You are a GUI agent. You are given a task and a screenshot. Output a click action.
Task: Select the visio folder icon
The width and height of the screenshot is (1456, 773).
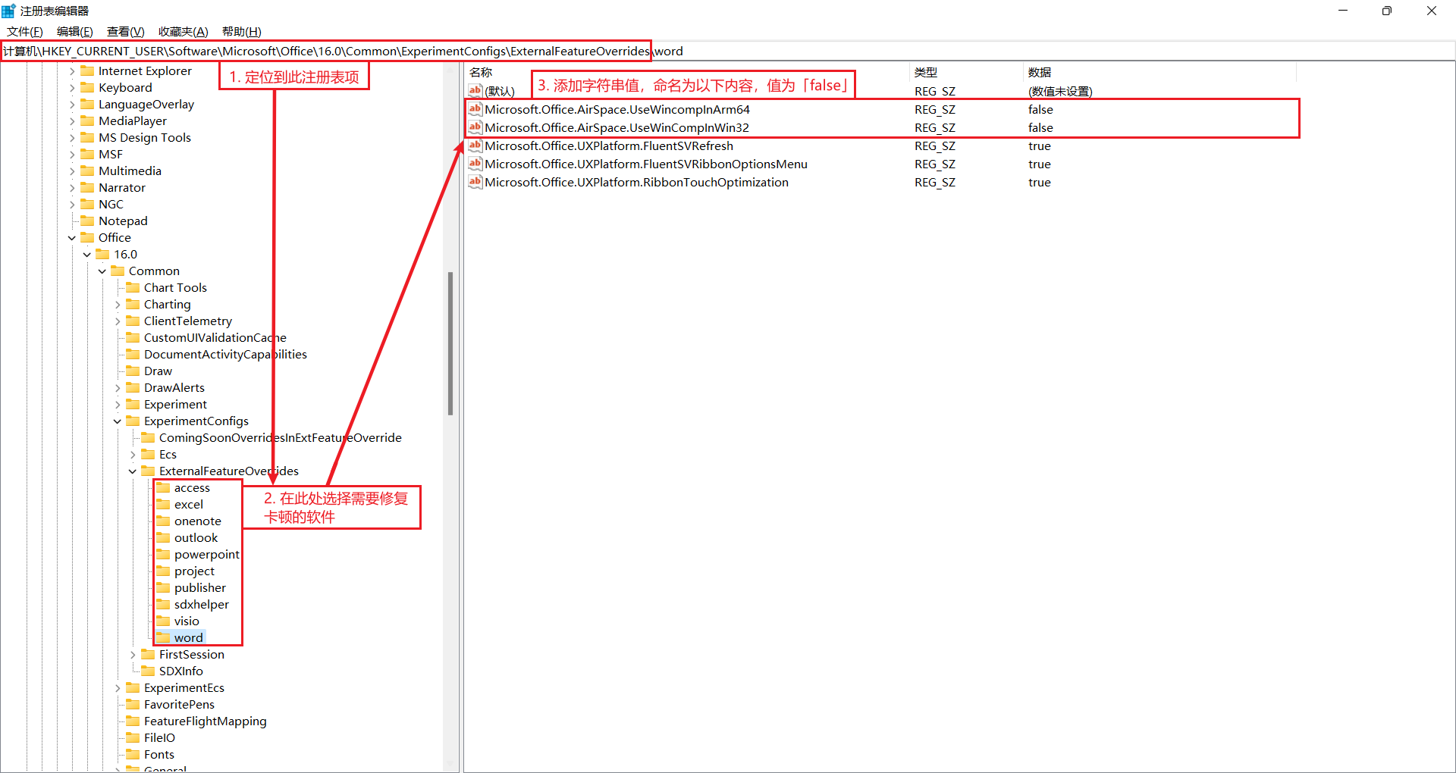(x=163, y=621)
